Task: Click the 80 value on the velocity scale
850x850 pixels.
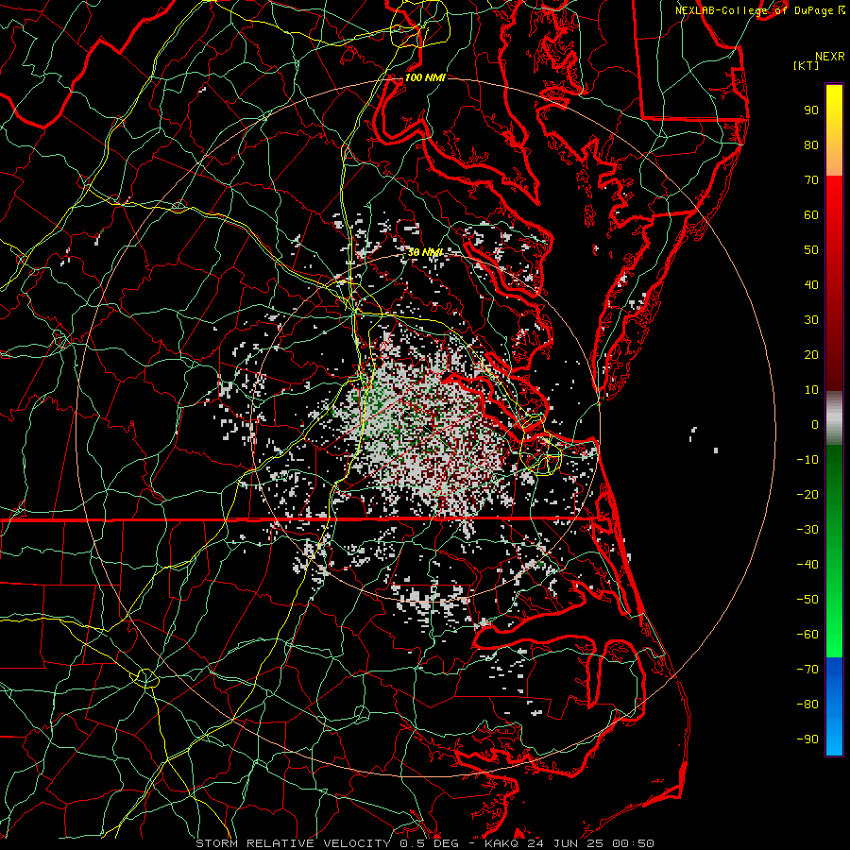Action: [811, 145]
